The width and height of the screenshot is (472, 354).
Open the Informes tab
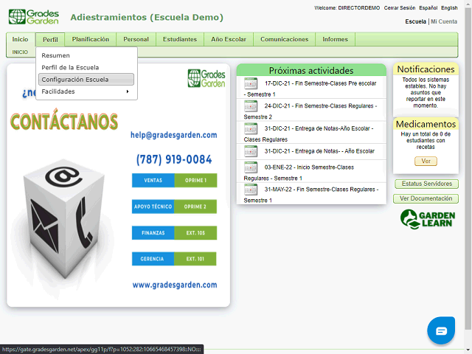[335, 39]
